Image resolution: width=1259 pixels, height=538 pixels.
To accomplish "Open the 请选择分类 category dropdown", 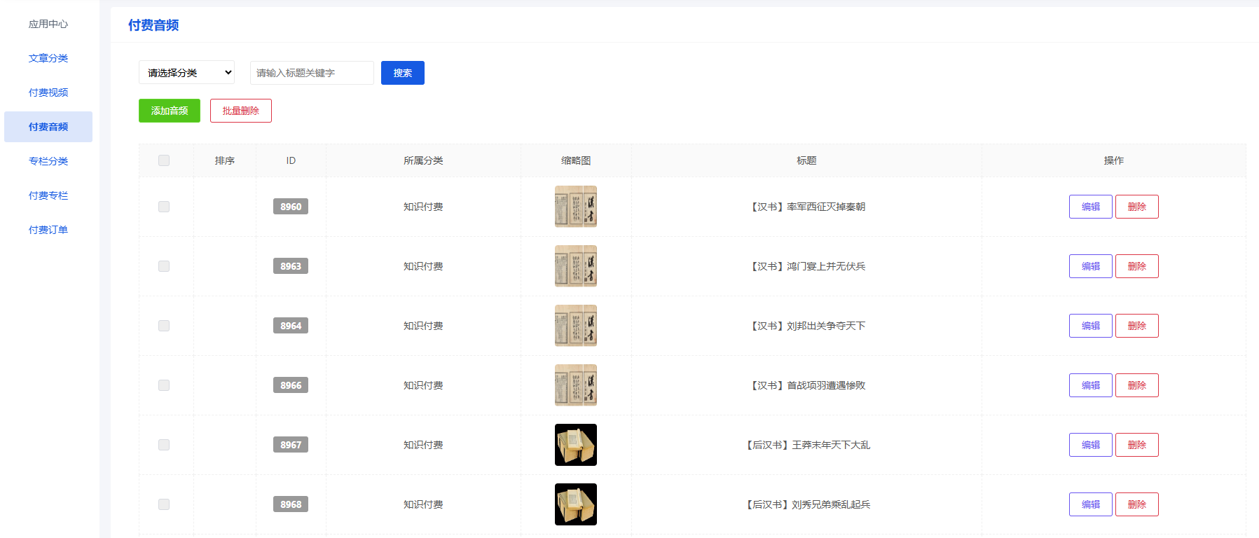I will (186, 73).
